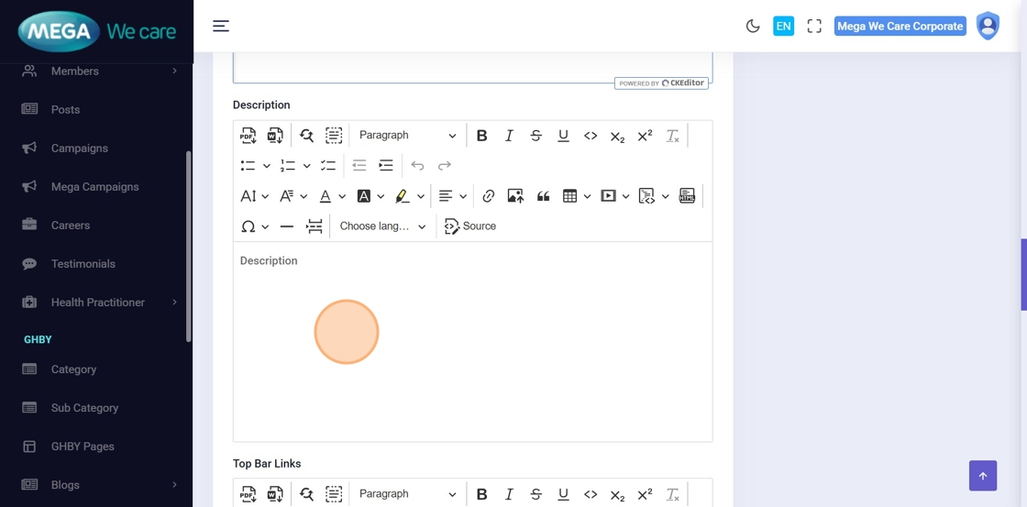The width and height of the screenshot is (1027, 507).
Task: Insert a block quote in the Description editor
Action: tap(543, 196)
